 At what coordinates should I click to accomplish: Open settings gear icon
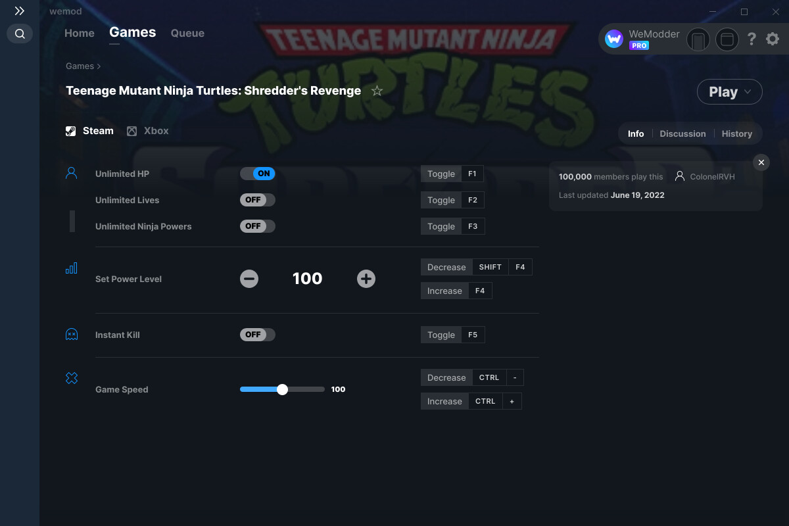773,39
